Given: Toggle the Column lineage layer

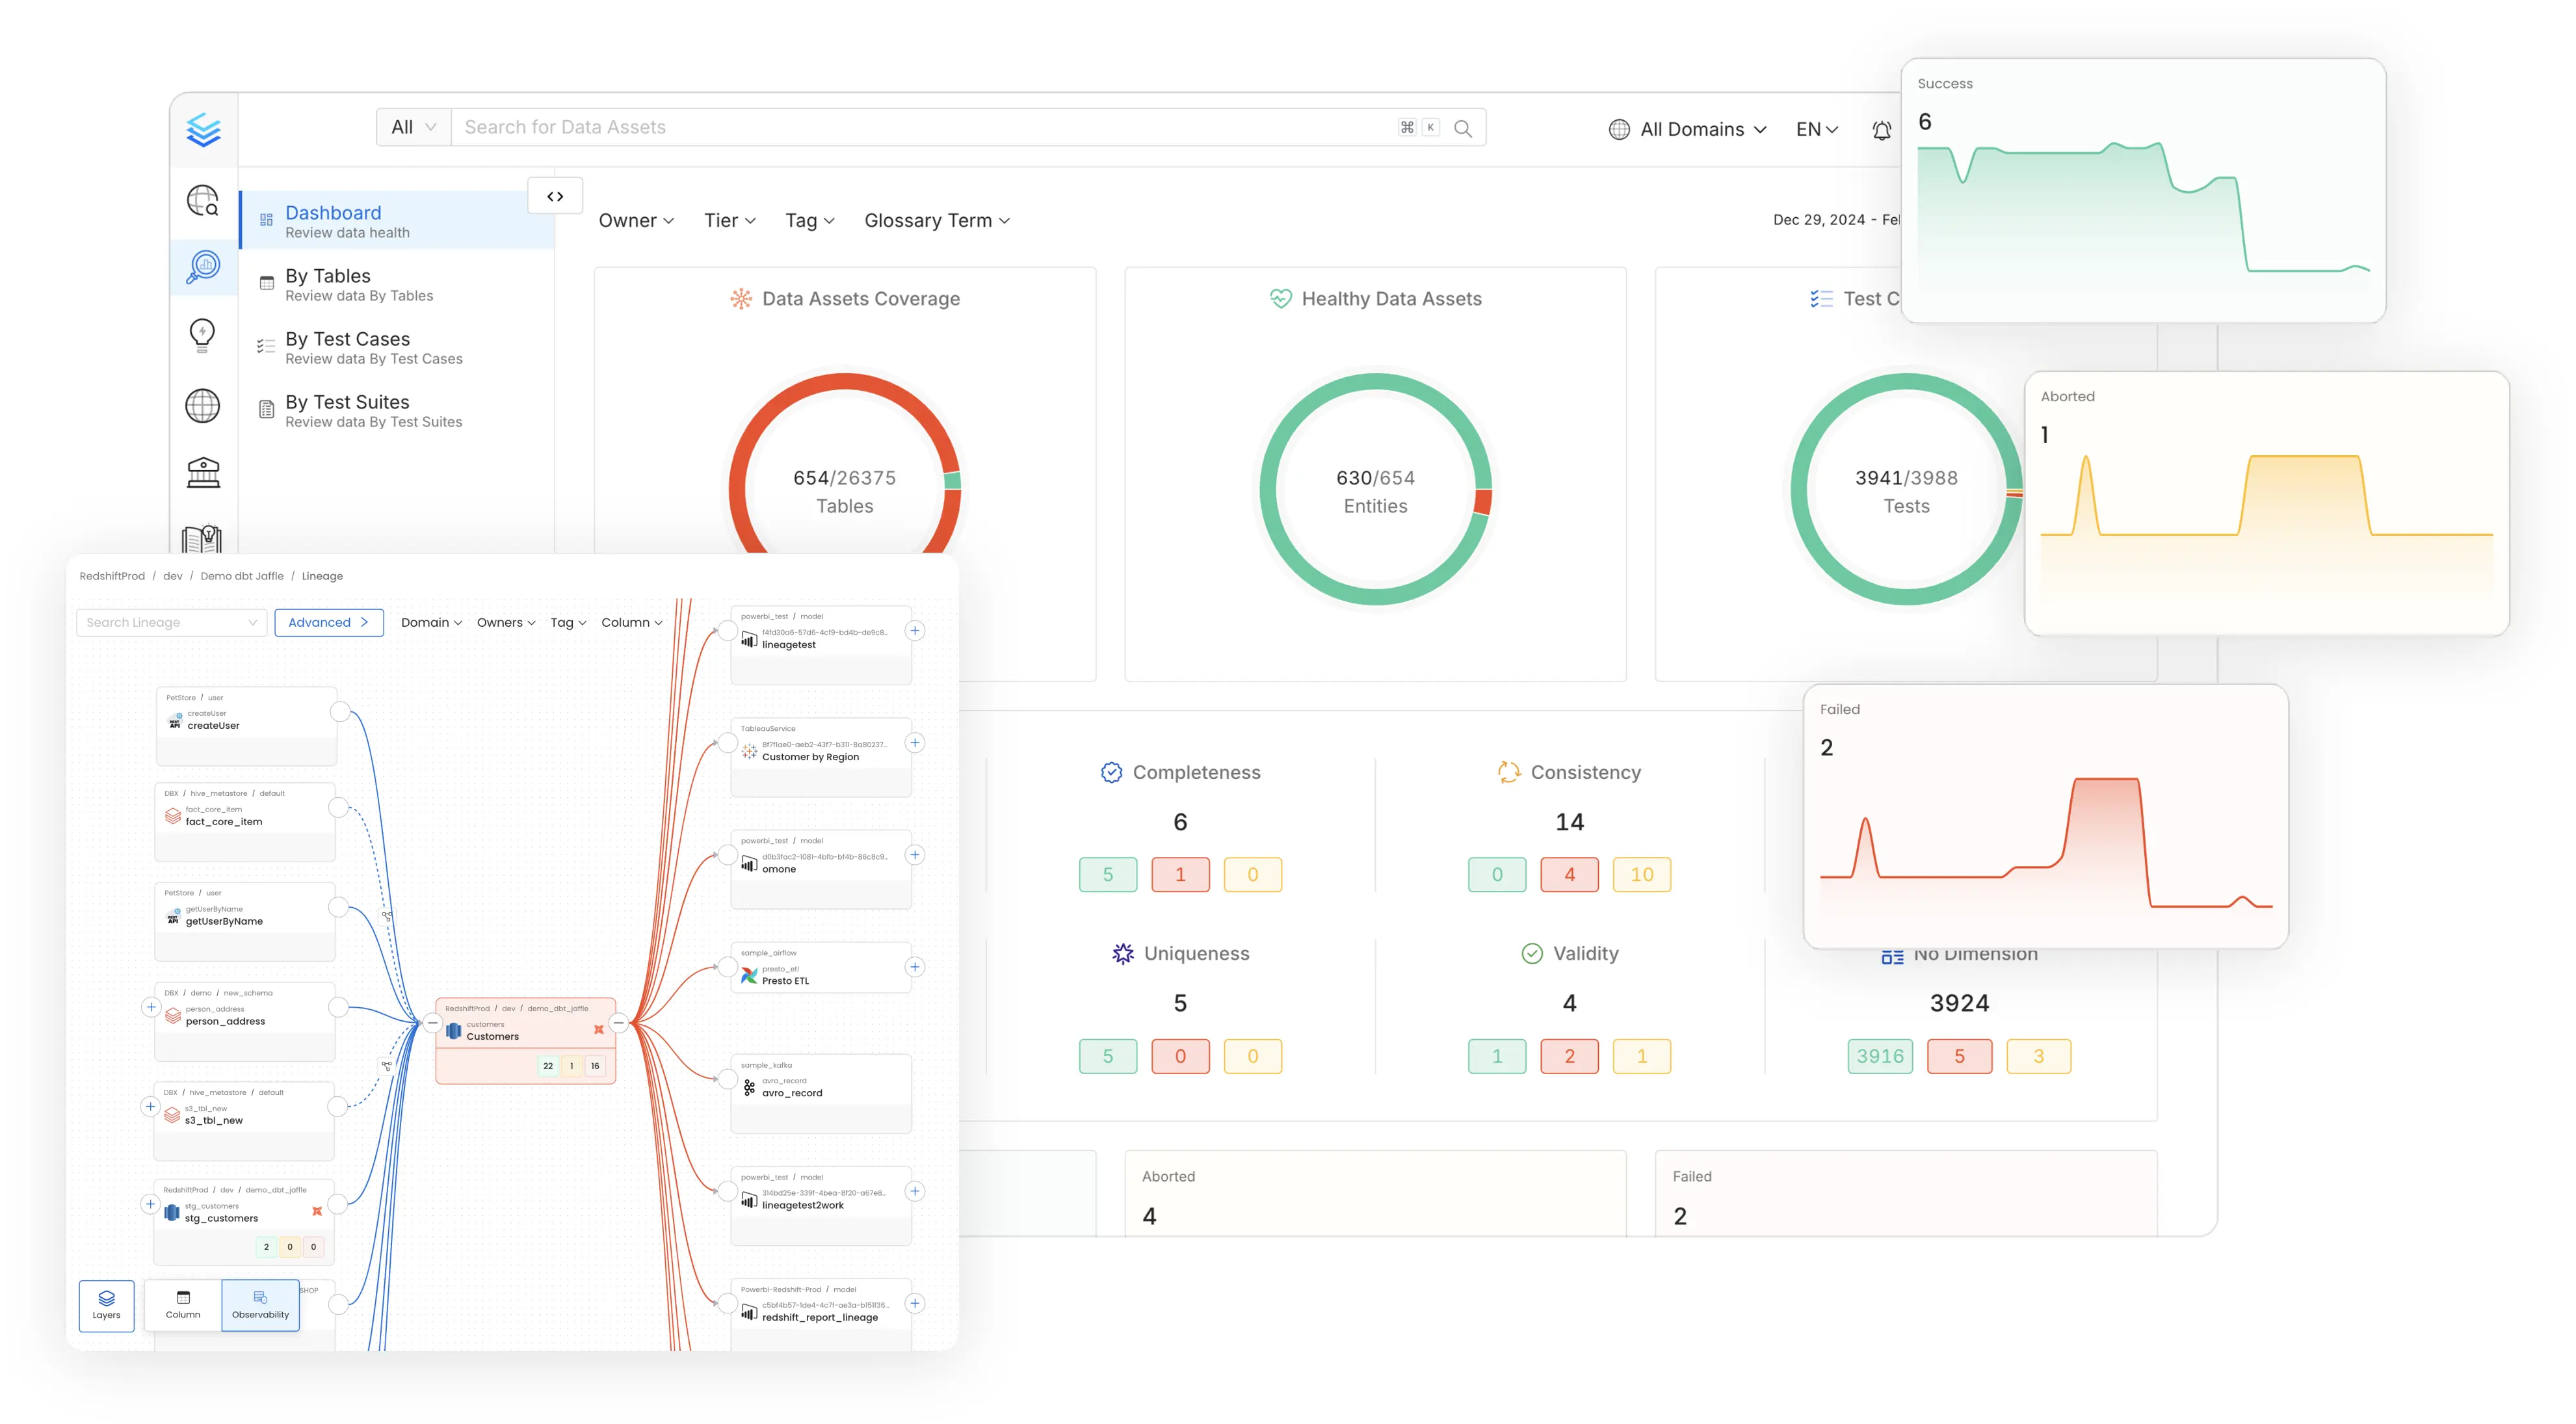Looking at the screenshot, I should [x=183, y=1305].
